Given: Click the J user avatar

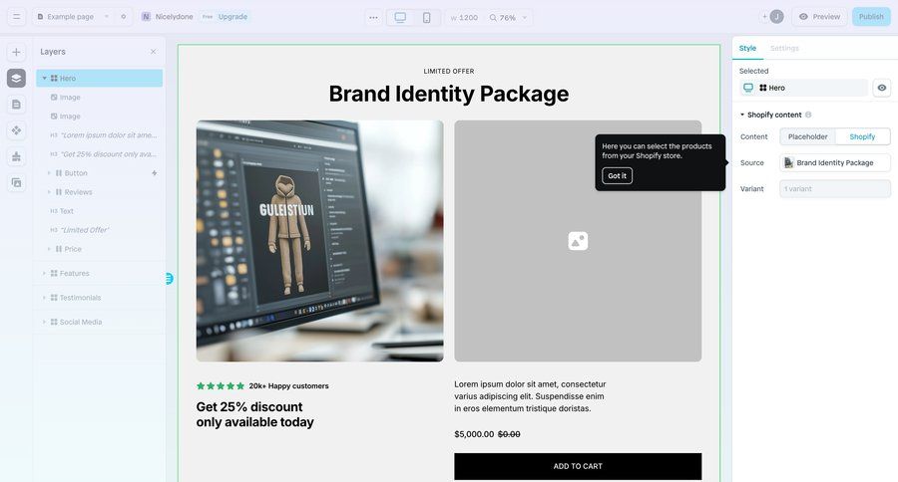Looking at the screenshot, I should click(776, 17).
